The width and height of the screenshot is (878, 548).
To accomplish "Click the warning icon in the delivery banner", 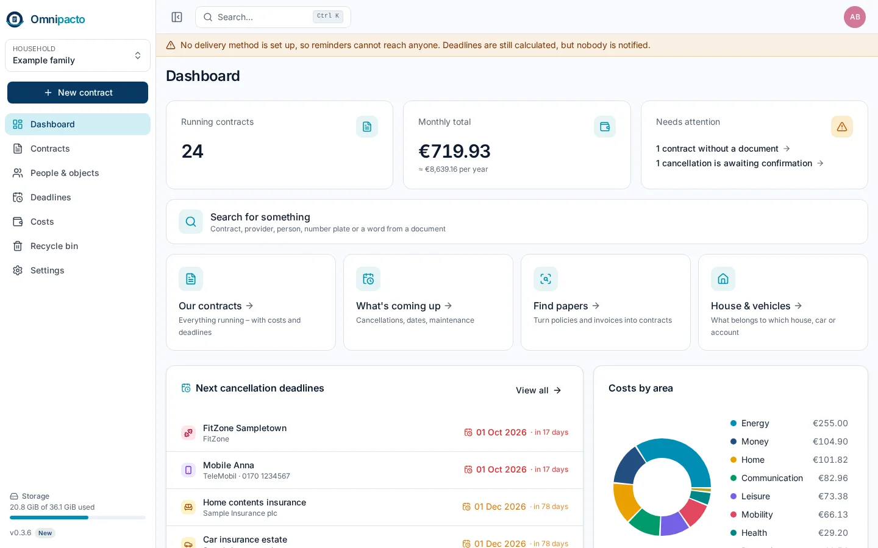I will click(x=171, y=45).
